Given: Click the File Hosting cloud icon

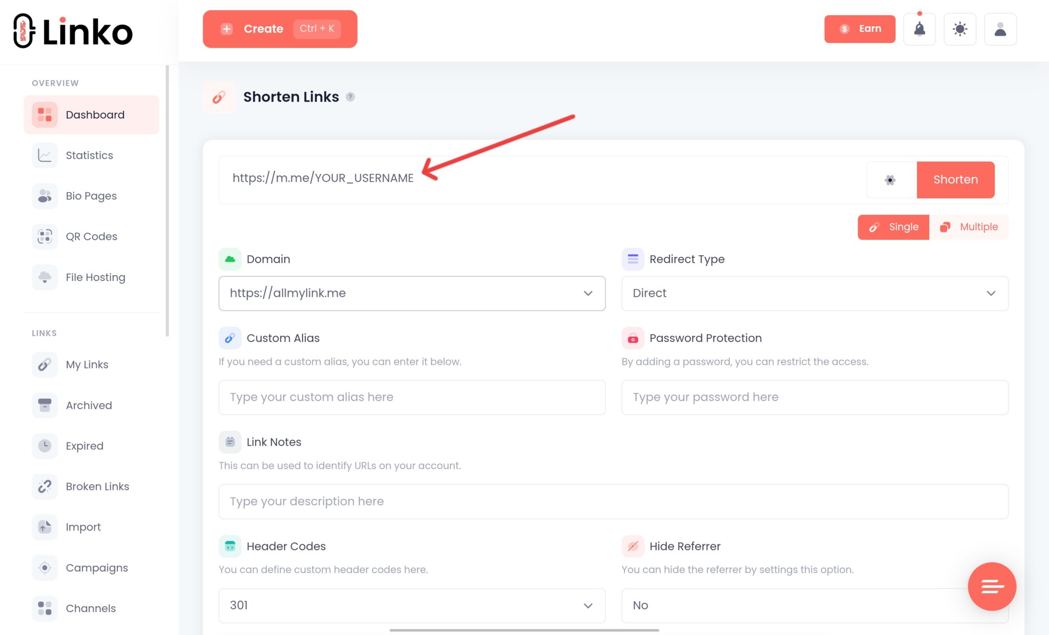Looking at the screenshot, I should pyautogui.click(x=45, y=277).
